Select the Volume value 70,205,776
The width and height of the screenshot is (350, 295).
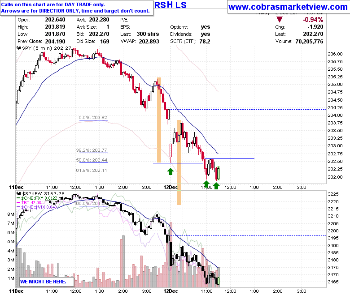point(309,42)
